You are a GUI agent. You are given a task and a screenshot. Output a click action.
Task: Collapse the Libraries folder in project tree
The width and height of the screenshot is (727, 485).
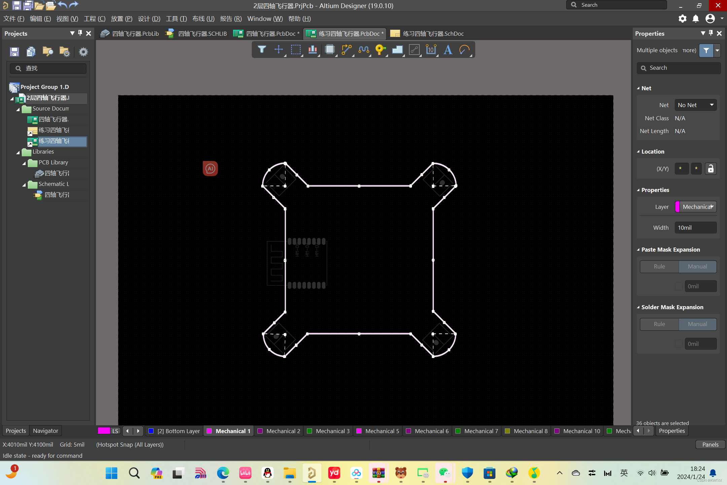(x=18, y=152)
